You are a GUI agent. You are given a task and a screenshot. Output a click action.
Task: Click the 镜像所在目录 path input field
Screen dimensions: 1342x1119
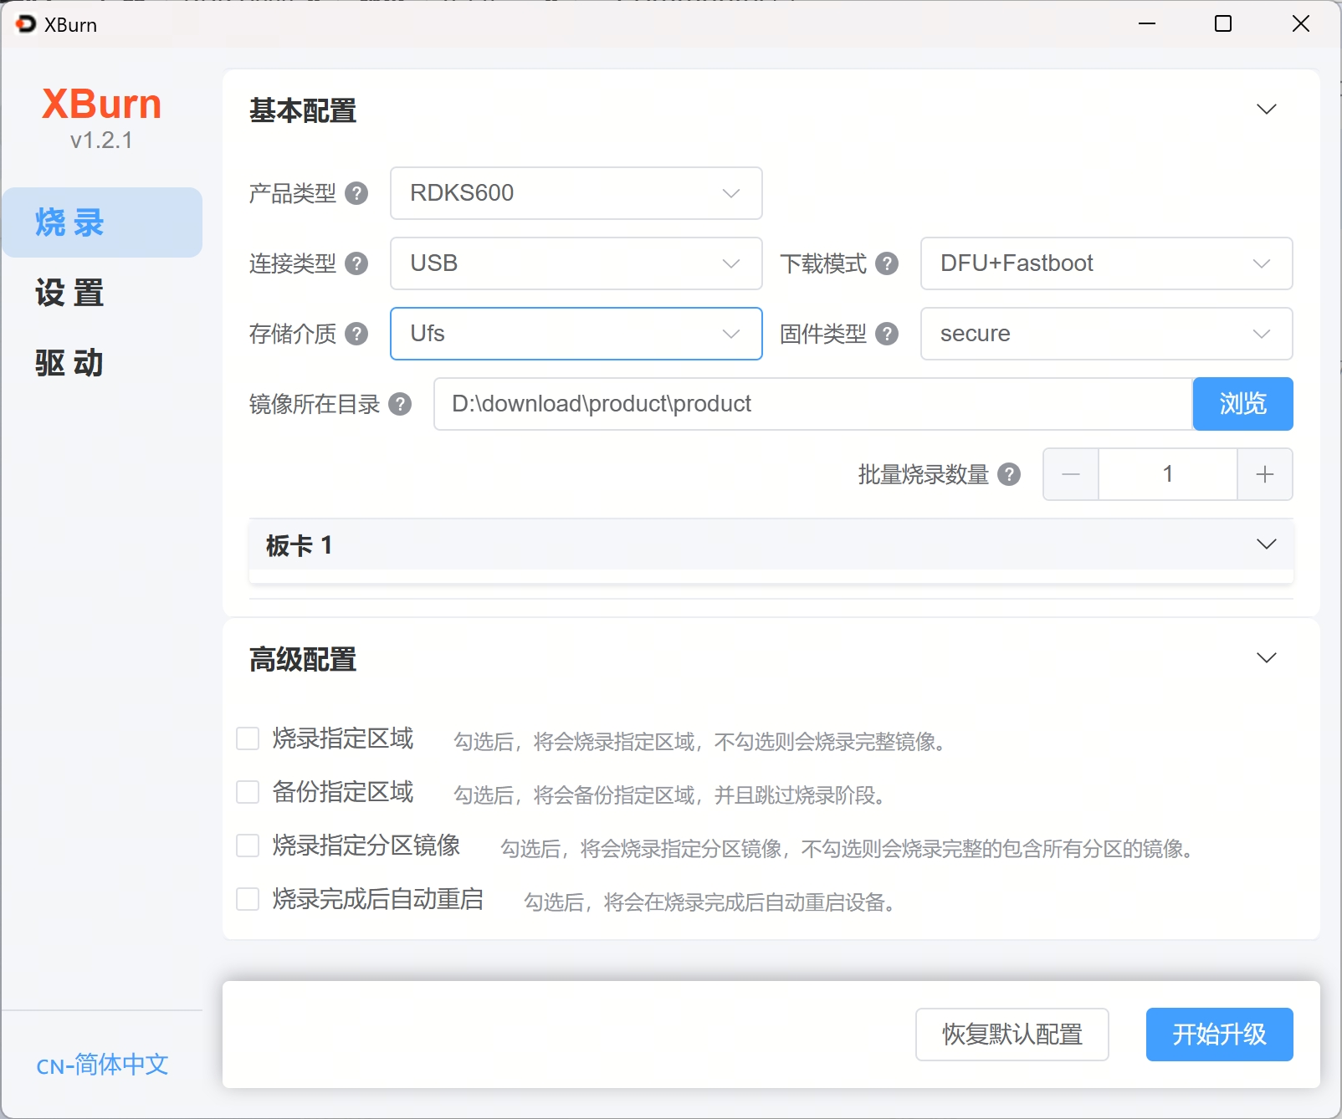(813, 404)
